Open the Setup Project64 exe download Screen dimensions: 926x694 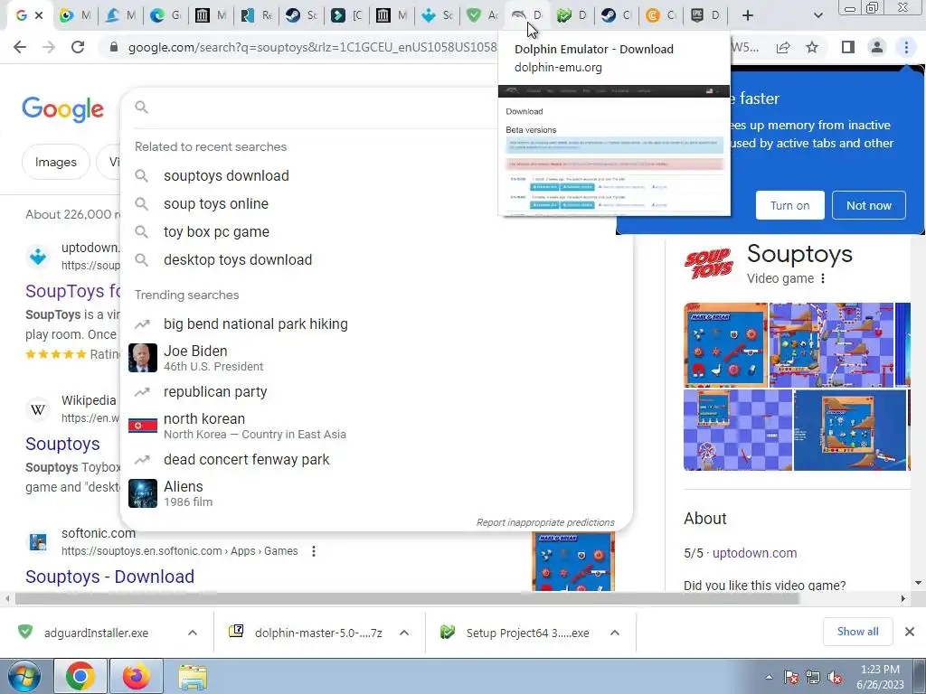(x=516, y=633)
